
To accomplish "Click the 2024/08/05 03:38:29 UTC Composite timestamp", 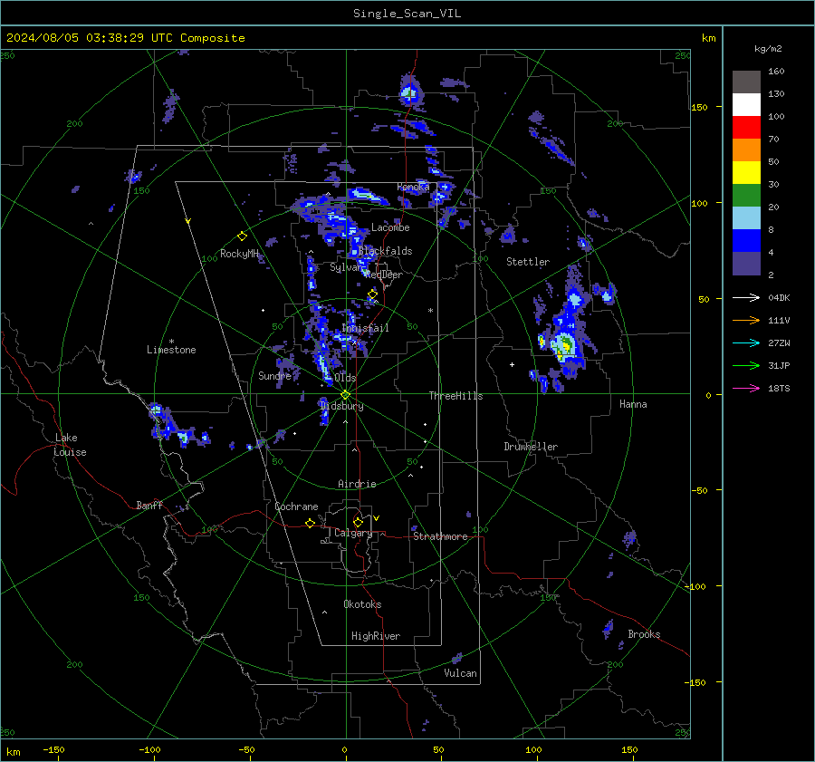I will [125, 38].
